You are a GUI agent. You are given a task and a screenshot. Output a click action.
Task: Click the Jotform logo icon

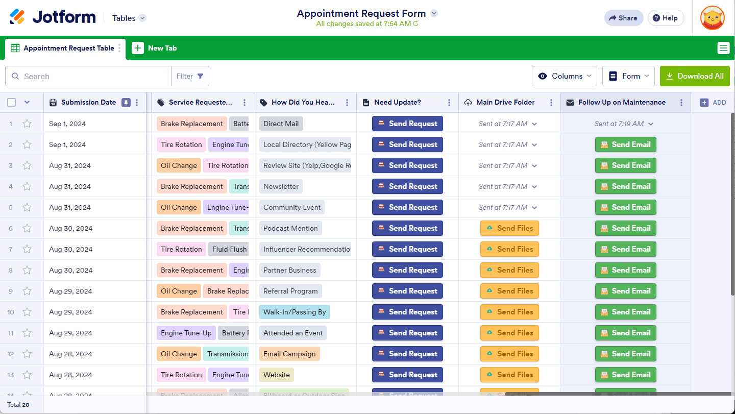pyautogui.click(x=17, y=17)
